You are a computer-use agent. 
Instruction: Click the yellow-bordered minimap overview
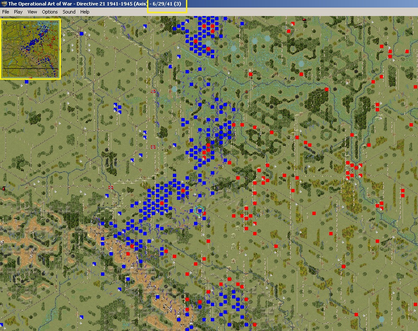click(x=30, y=48)
